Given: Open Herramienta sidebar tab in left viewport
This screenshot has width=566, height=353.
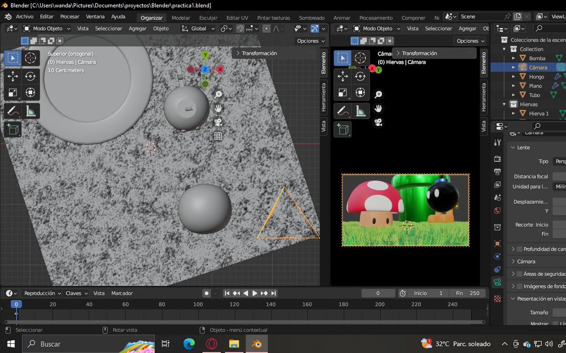Looking at the screenshot, I should 324,97.
